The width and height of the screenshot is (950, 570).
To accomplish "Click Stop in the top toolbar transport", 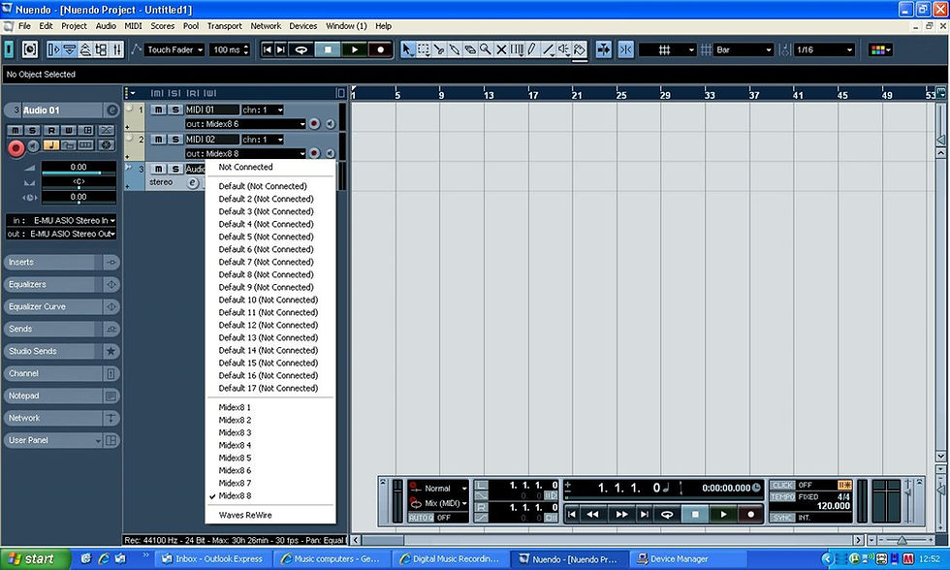I will (x=328, y=49).
